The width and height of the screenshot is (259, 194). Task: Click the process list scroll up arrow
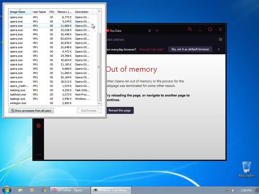click(x=99, y=11)
